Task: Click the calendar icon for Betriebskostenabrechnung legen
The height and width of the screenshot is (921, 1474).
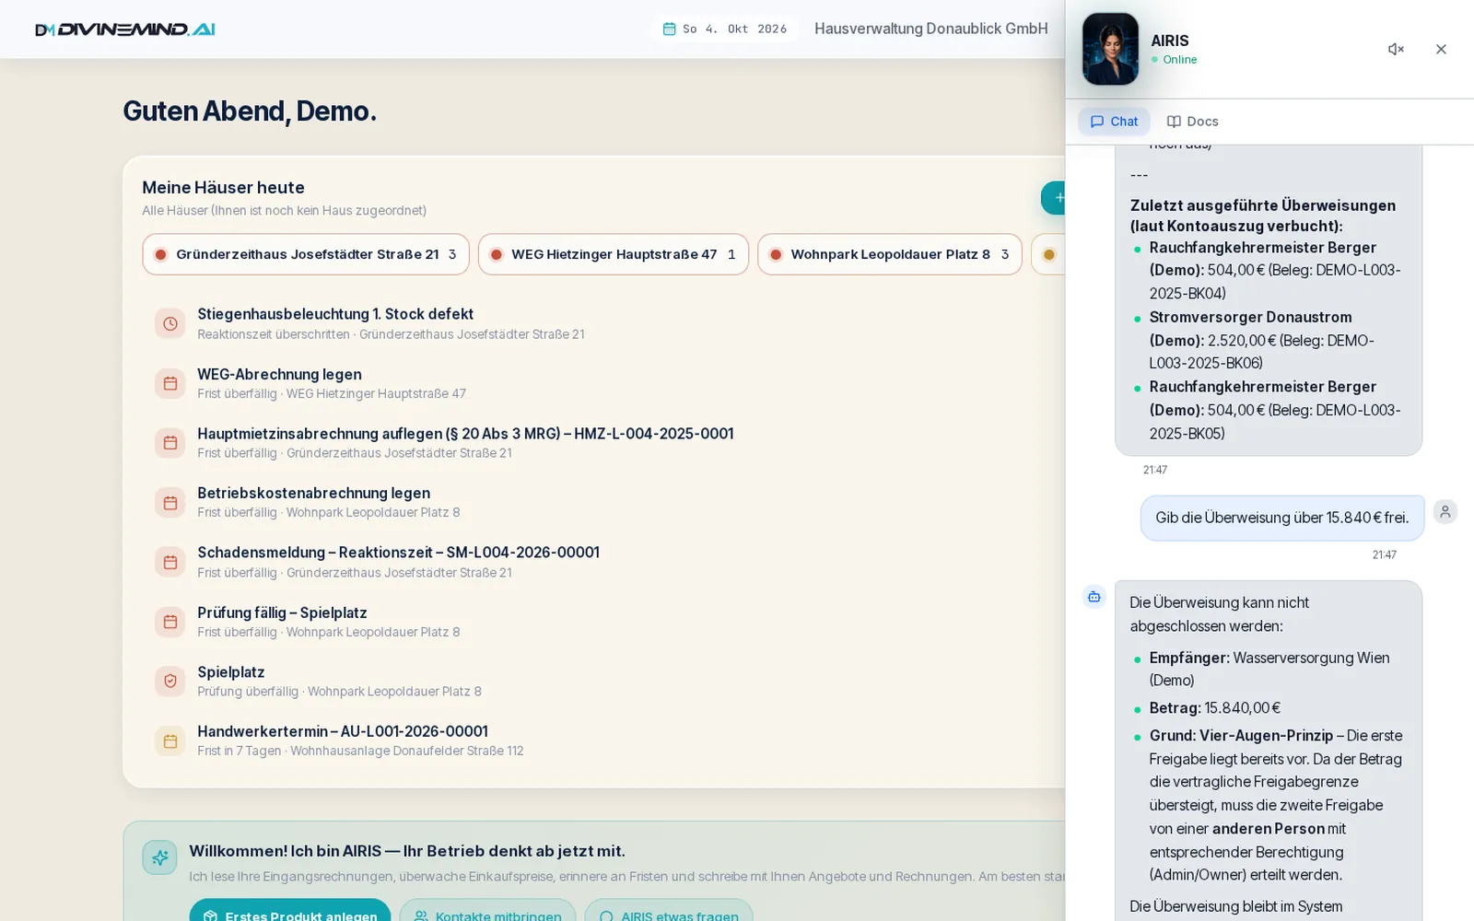Action: coord(170,503)
